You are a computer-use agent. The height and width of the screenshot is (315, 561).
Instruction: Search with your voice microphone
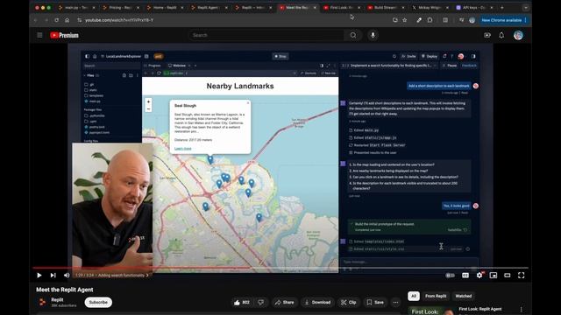[x=373, y=35]
